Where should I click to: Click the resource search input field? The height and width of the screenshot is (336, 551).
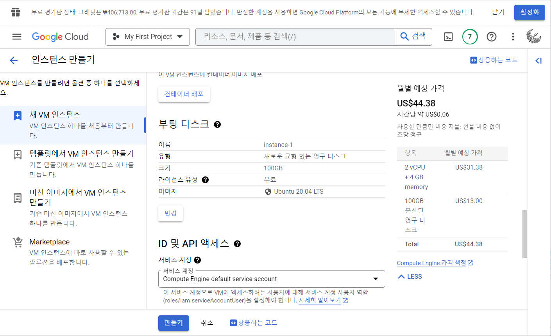295,37
